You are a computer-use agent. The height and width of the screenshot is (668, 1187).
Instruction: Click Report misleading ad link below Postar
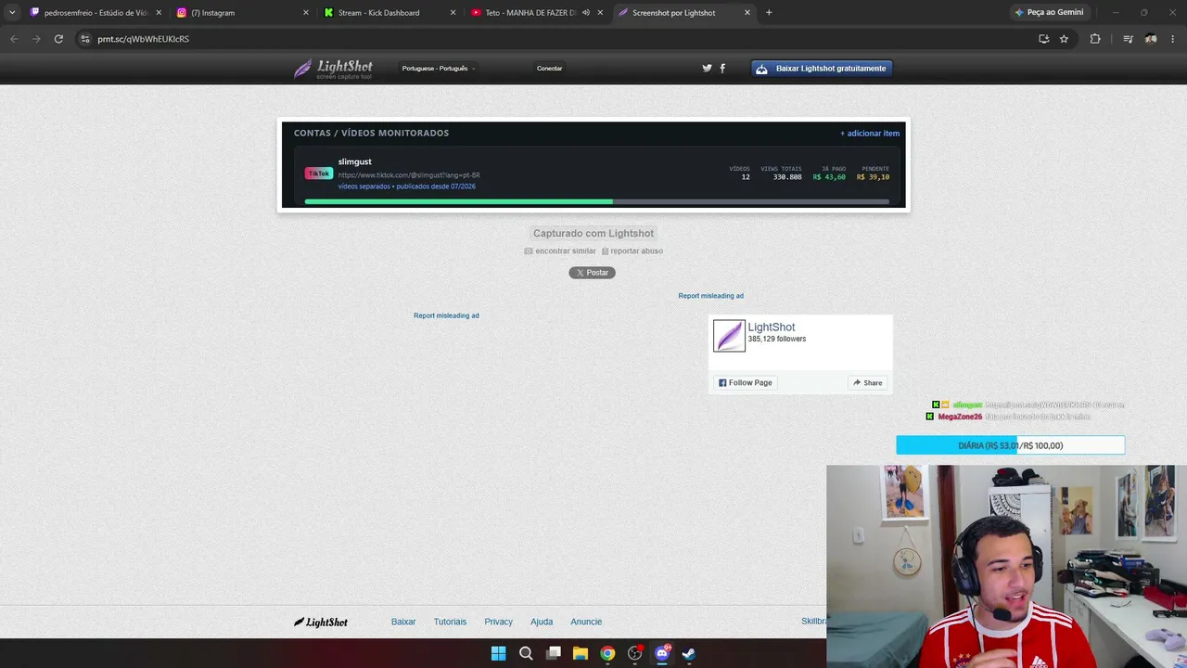click(x=446, y=315)
